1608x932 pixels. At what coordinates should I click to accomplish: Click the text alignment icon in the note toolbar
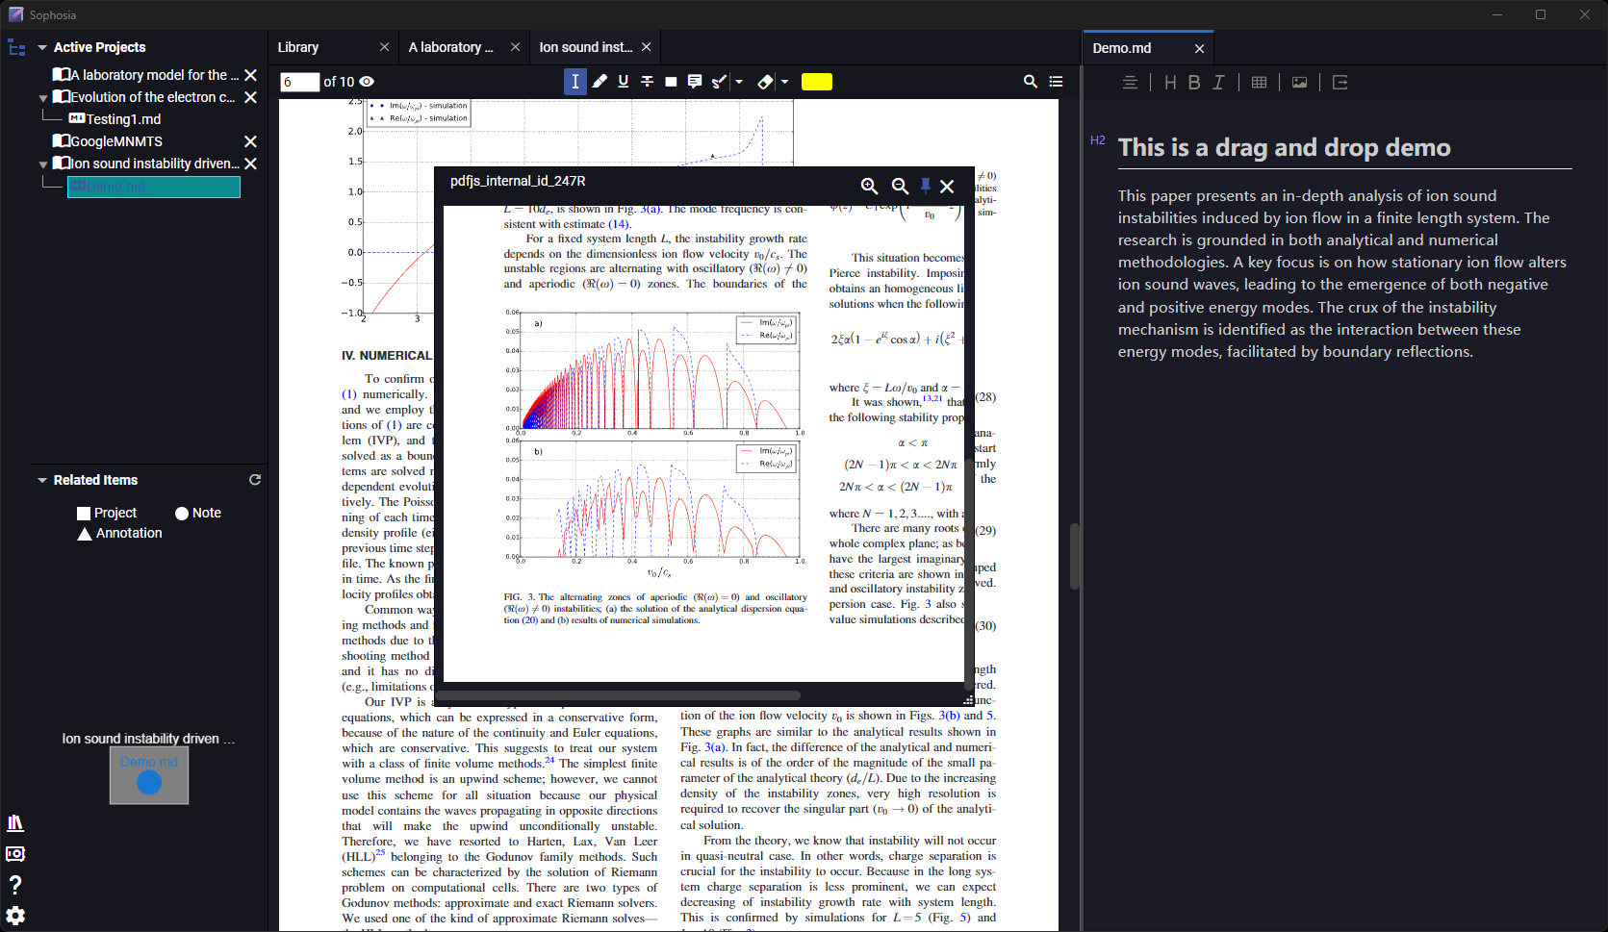tap(1131, 83)
